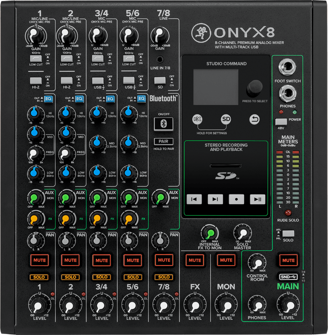This screenshot has width=328, height=335.
Task: Toggle channel 5/6 EQ button
Action: click(141, 98)
